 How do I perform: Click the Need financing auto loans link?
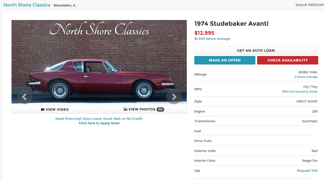(x=99, y=119)
